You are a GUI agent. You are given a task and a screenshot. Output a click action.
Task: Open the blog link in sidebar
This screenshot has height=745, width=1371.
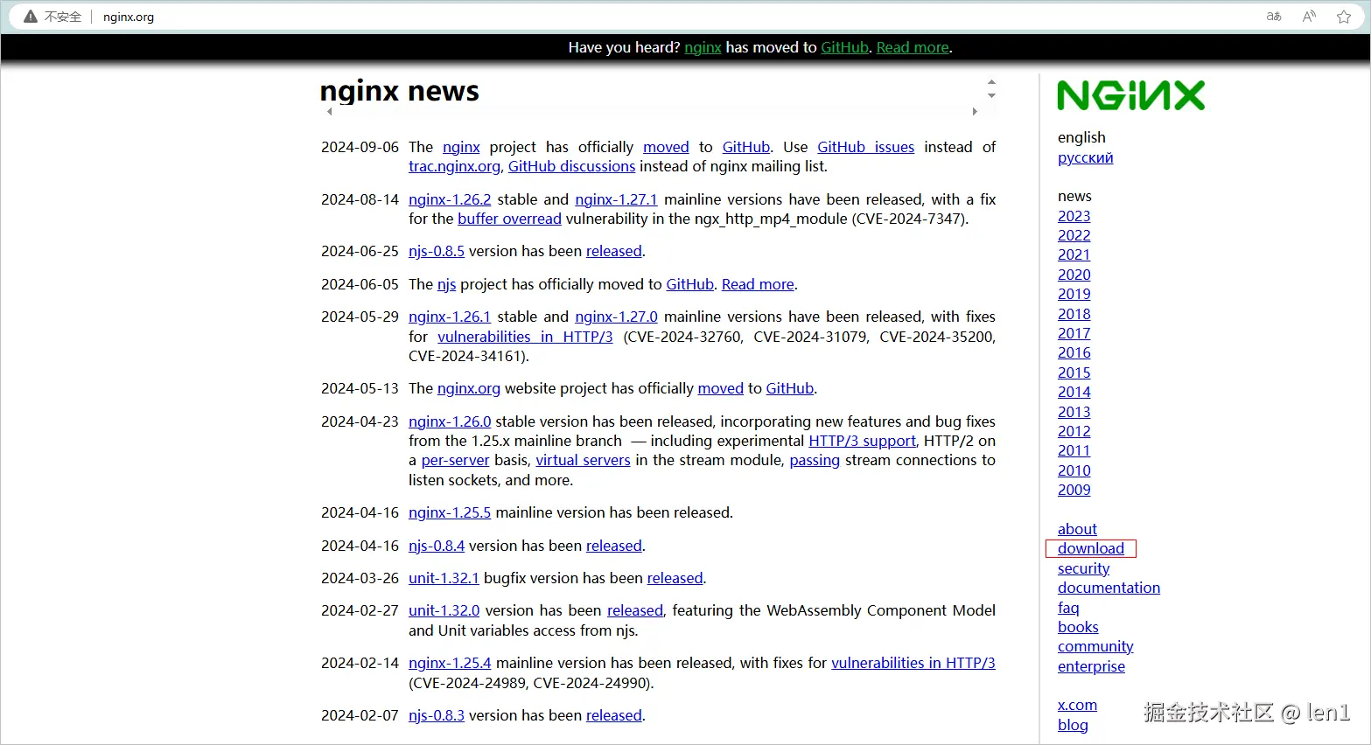(x=1073, y=725)
